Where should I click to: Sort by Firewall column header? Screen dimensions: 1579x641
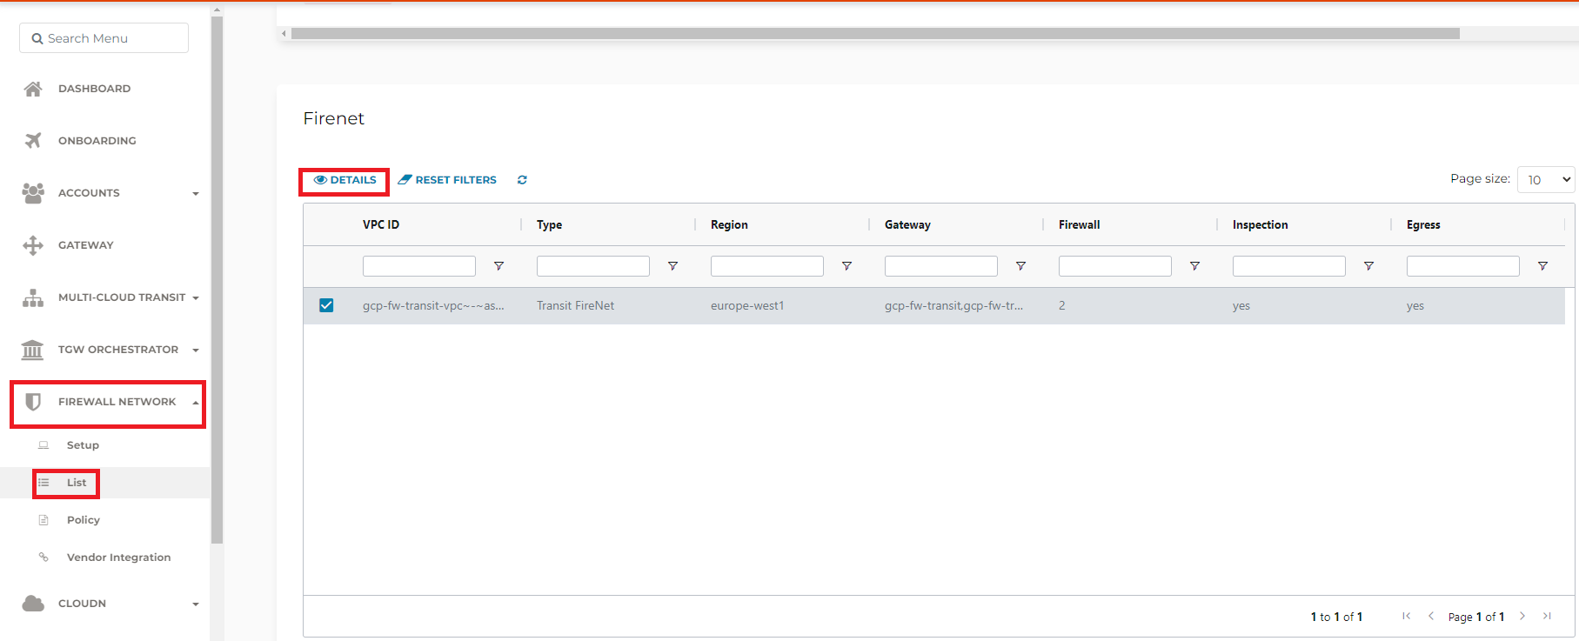pos(1079,224)
